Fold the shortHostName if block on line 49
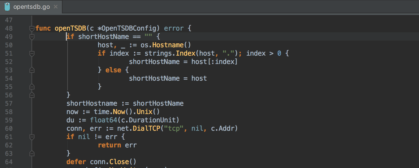This screenshot has width=419, height=168. [32, 37]
